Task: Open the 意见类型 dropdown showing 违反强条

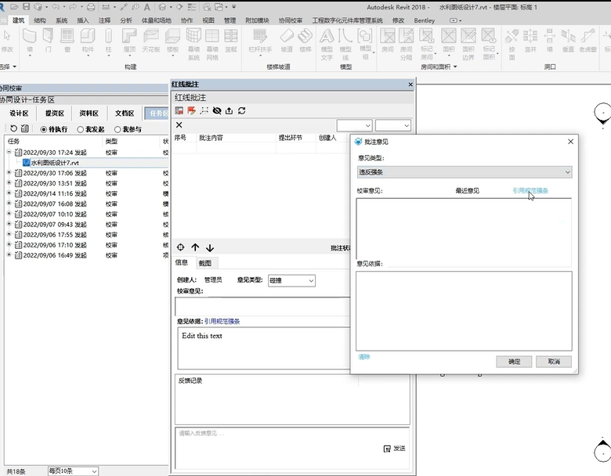Action: [464, 171]
